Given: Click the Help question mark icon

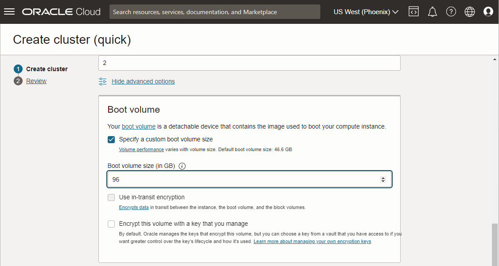Looking at the screenshot, I should 451,11.
